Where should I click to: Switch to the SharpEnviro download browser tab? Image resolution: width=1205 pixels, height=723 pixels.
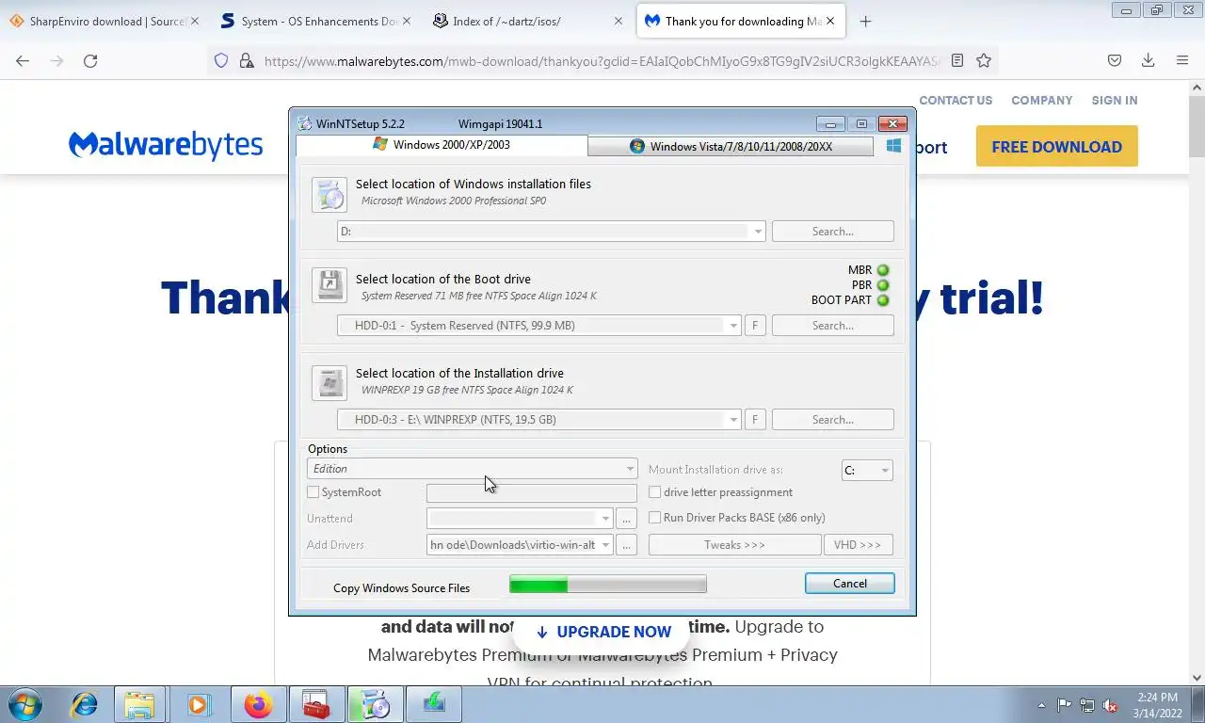pos(104,21)
